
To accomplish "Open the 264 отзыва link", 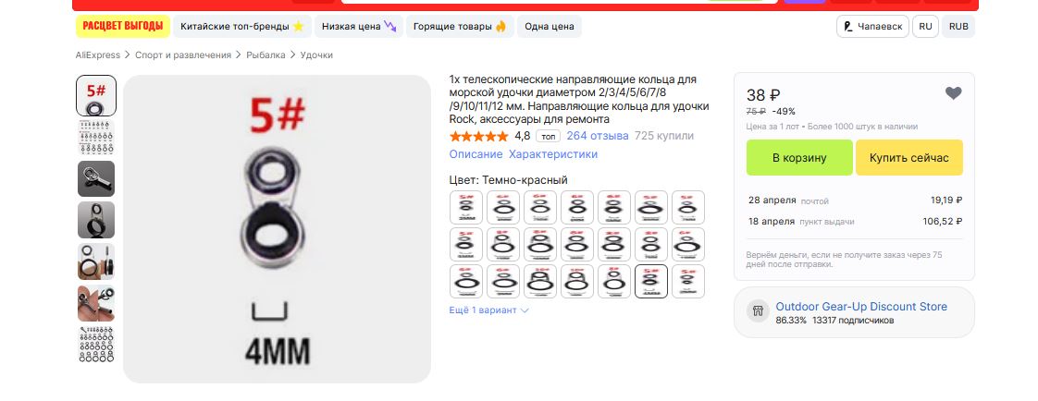I will pos(598,136).
